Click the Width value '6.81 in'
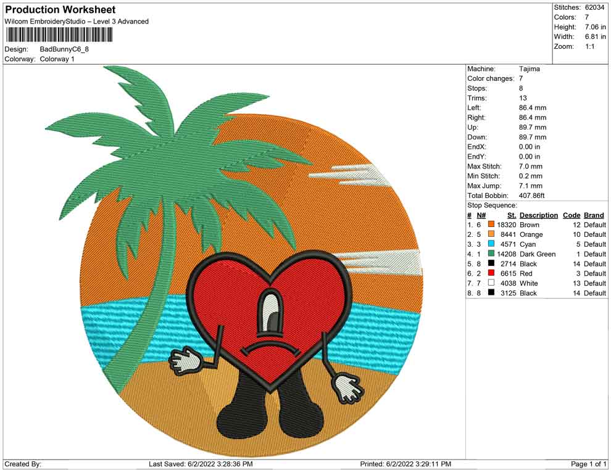This screenshot has height=470, width=611. 595,36
